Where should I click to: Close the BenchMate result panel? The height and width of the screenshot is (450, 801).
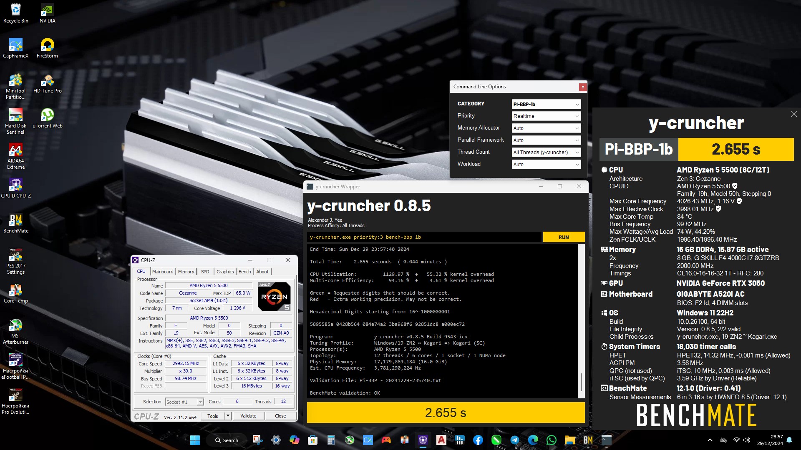(x=794, y=114)
